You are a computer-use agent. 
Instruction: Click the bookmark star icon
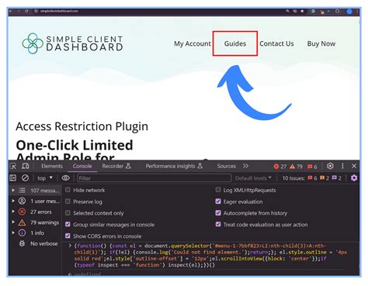click(x=302, y=11)
